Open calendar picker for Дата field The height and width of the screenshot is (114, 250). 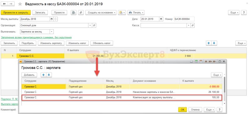[x=161, y=19]
